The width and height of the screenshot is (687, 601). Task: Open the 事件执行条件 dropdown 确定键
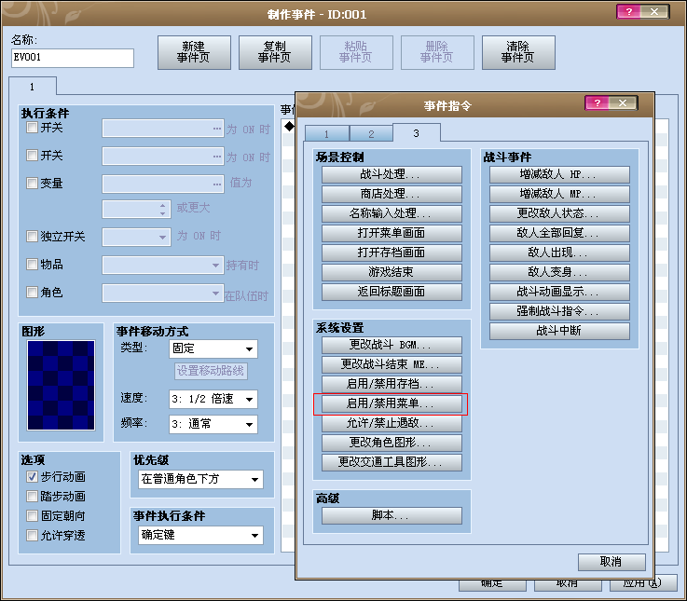[x=200, y=535]
